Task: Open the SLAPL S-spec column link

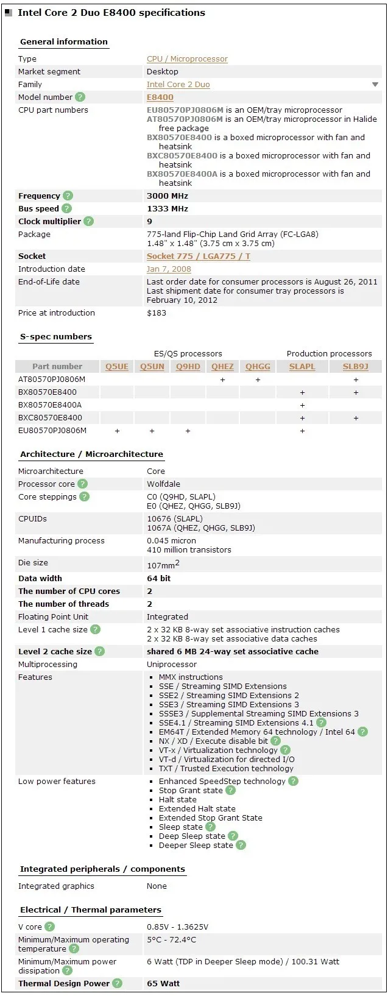Action: click(x=302, y=366)
